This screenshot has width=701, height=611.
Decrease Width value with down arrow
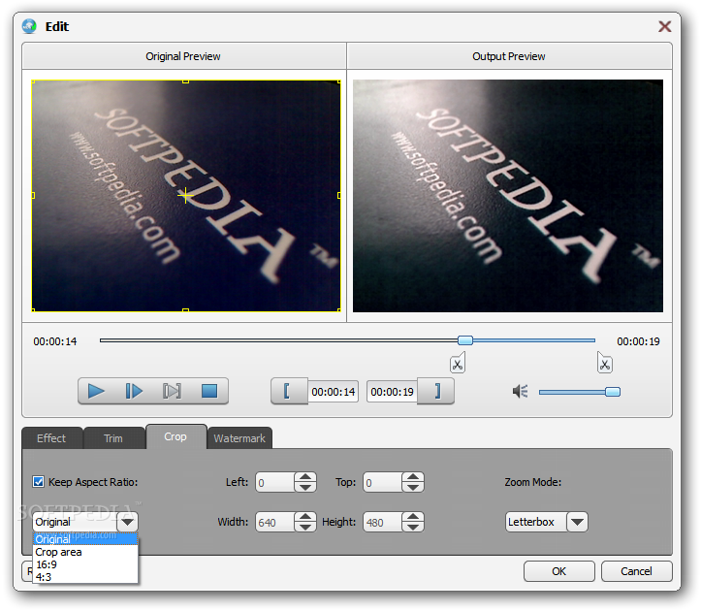coord(305,527)
